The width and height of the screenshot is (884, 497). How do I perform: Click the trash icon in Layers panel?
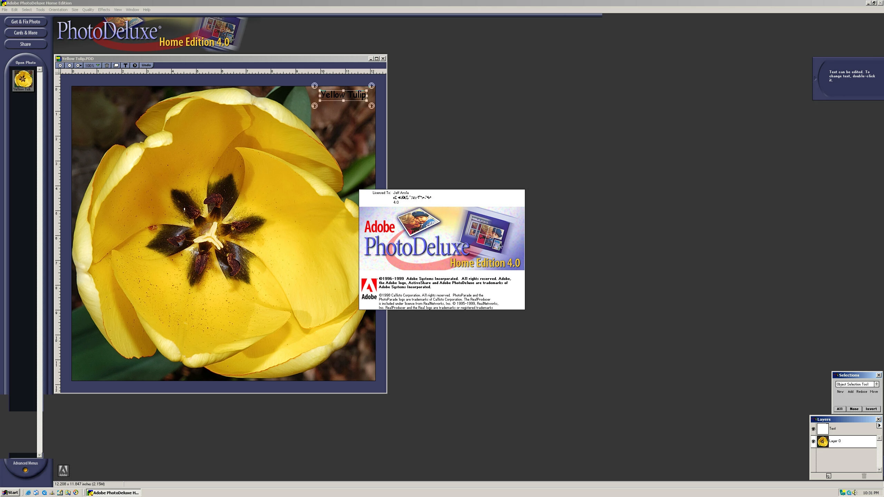(x=864, y=476)
